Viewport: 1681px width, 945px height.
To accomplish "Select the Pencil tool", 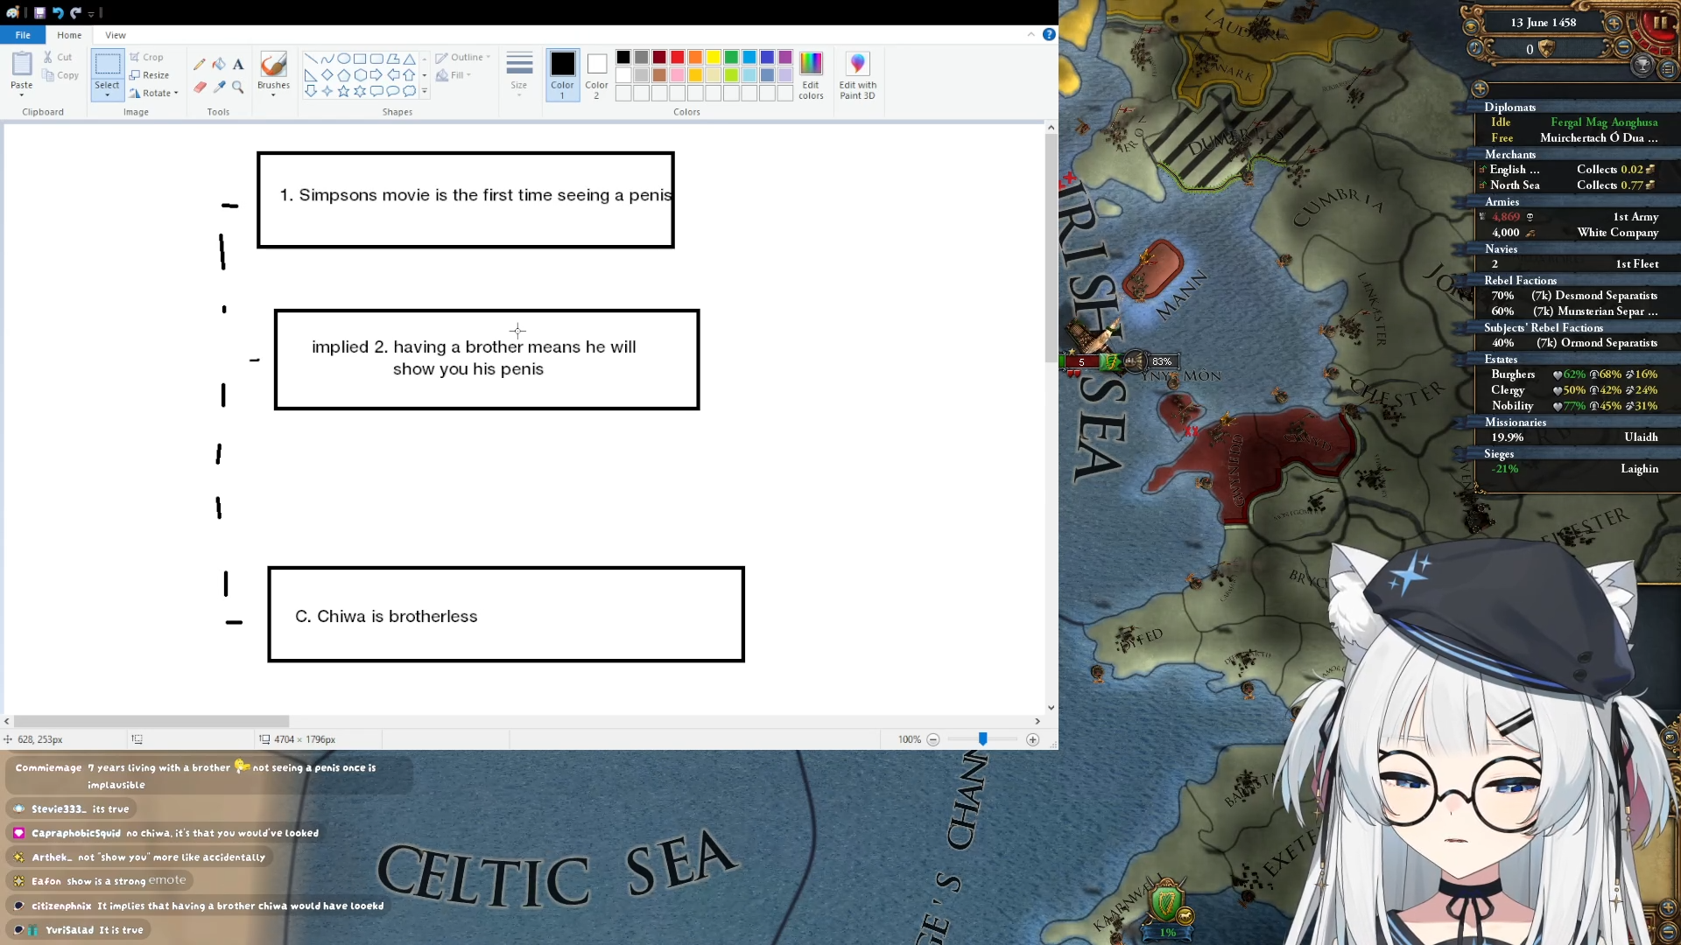I will (x=200, y=64).
